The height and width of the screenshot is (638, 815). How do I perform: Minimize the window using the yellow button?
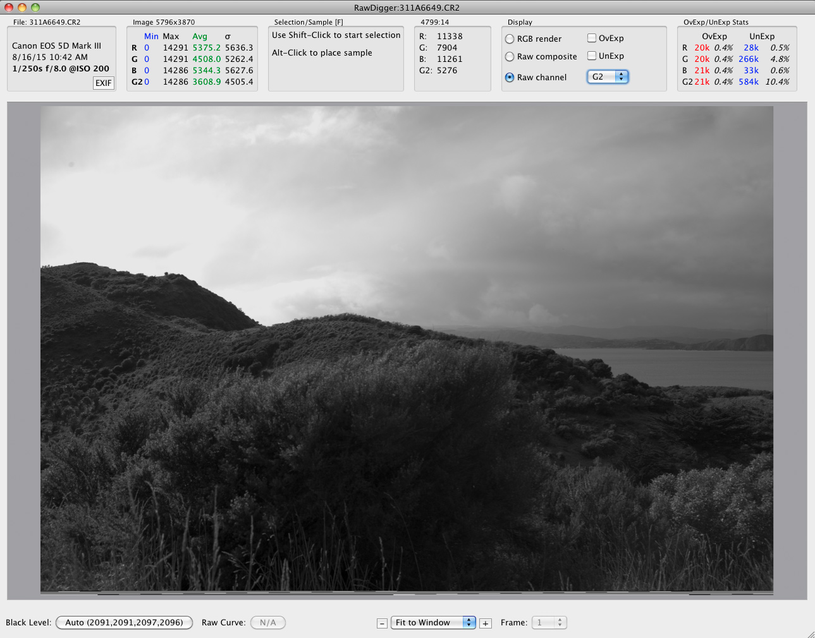point(22,8)
